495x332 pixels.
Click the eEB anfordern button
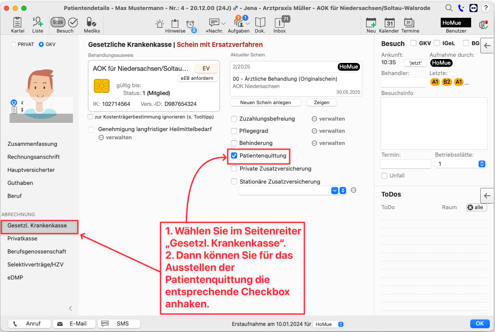pos(197,78)
